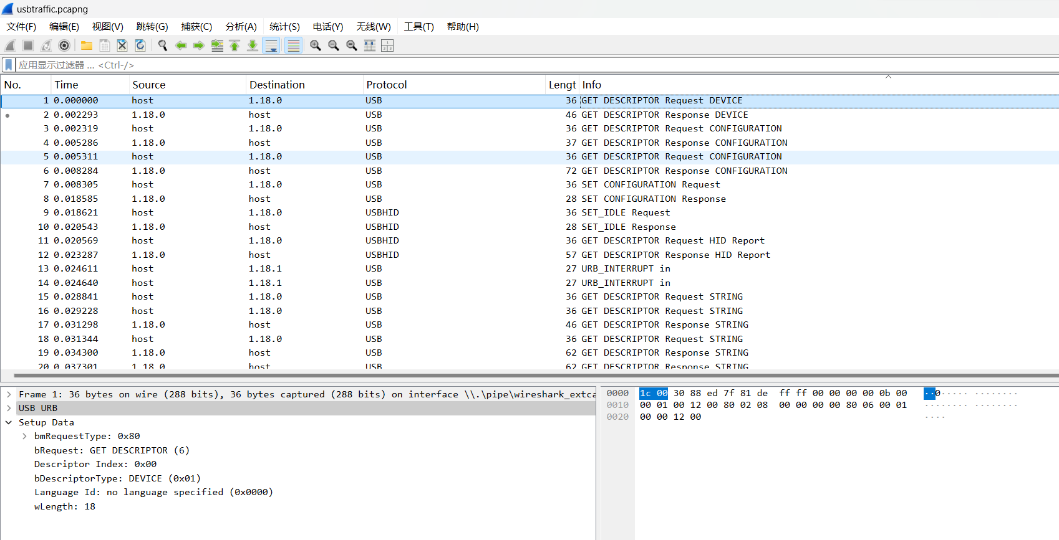The image size is (1059, 540).
Task: Click the Length column header
Action: (x=562, y=85)
